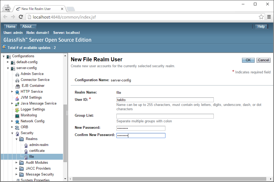Click the Network Config globe icon
The image size is (274, 182).
click(x=17, y=122)
